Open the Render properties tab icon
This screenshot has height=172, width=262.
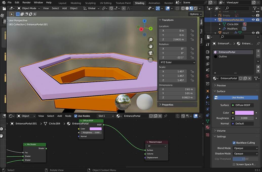(208, 52)
